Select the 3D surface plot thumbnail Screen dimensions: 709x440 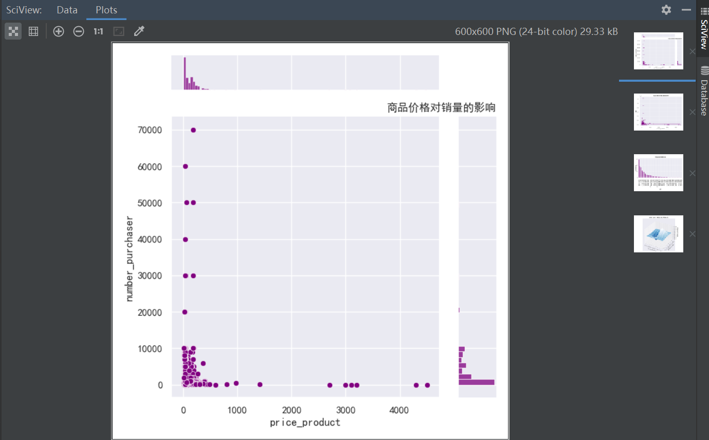(x=659, y=234)
